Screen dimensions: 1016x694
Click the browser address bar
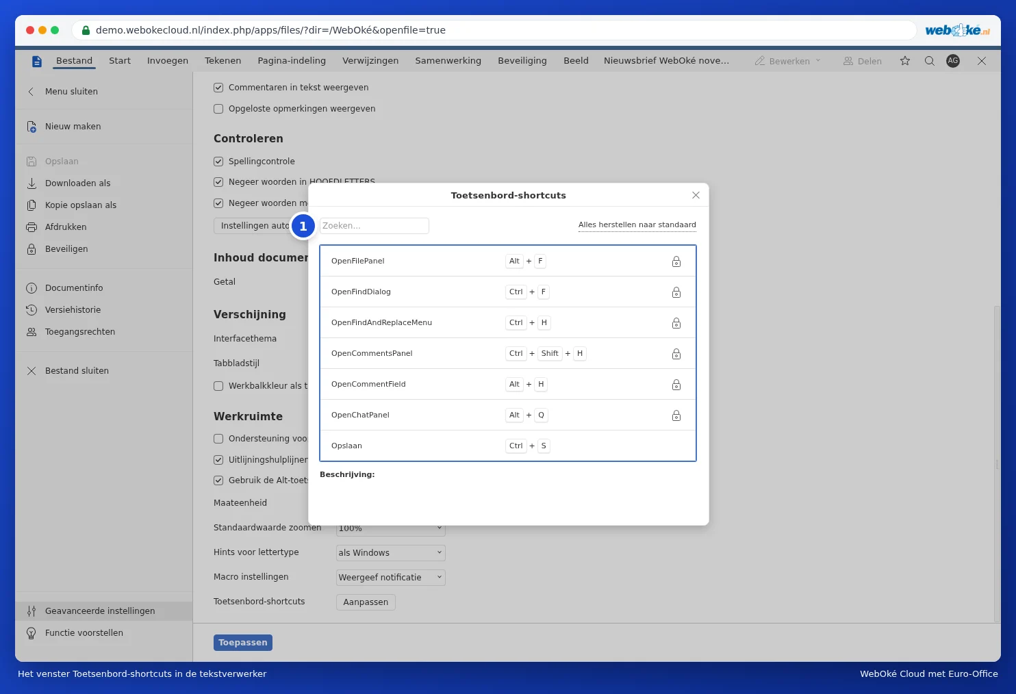tap(493, 30)
